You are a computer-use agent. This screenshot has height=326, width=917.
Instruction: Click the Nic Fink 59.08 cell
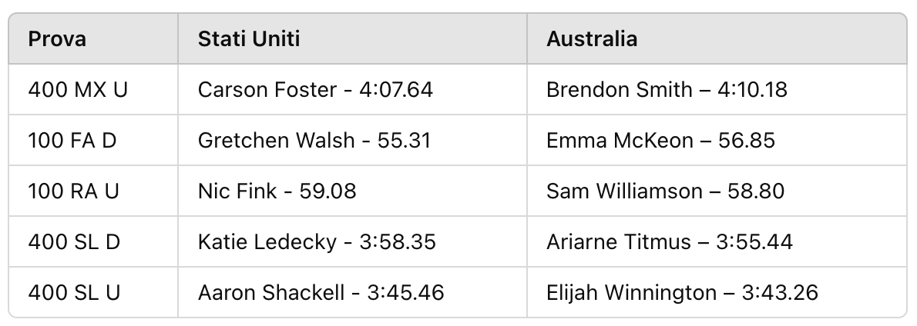click(277, 191)
